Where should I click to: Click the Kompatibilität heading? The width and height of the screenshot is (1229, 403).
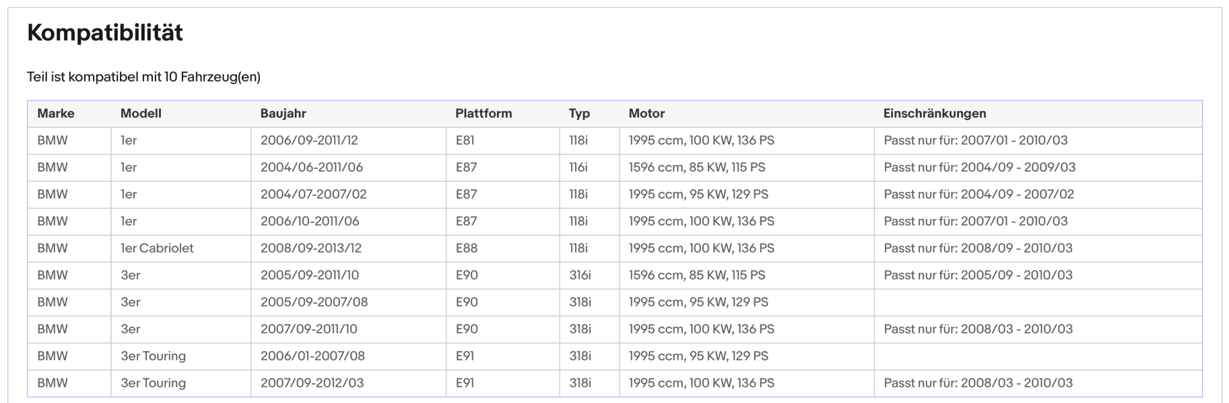pos(105,33)
